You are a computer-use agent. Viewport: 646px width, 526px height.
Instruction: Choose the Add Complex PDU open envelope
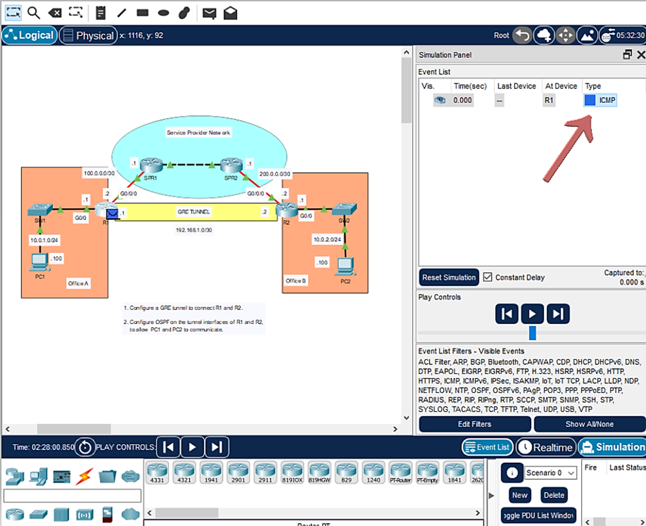pos(230,12)
